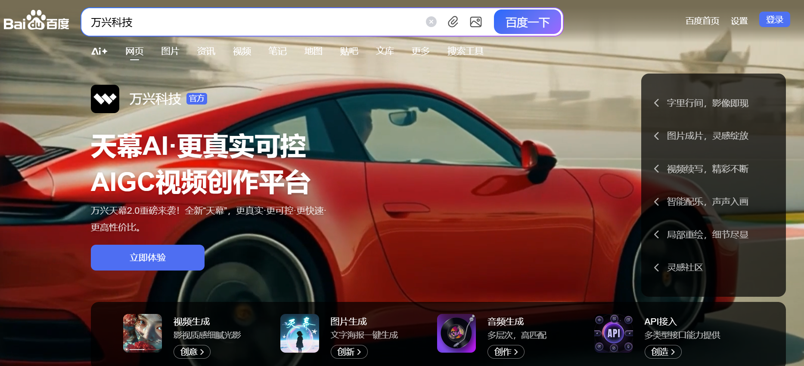
Task: Click the 百度一下 search button
Action: click(528, 22)
